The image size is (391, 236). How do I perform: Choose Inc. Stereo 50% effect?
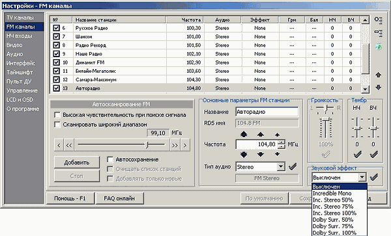point(340,200)
